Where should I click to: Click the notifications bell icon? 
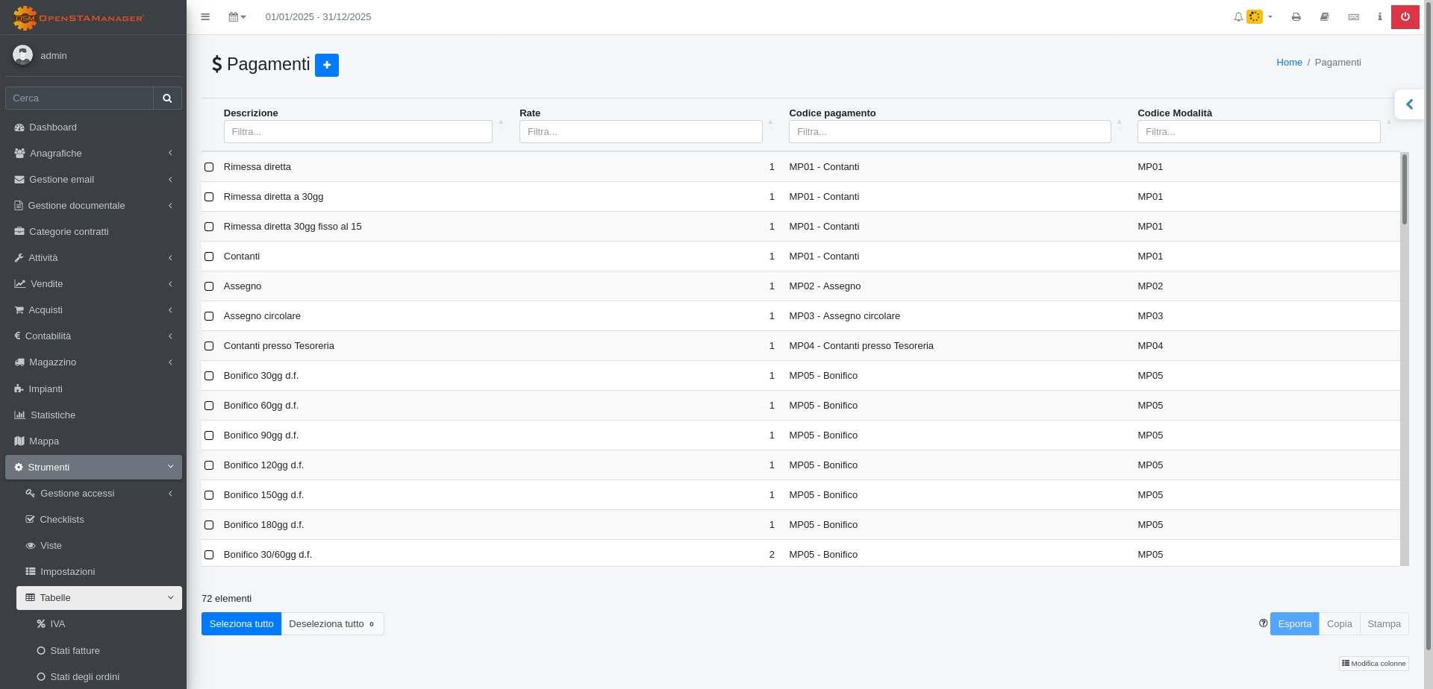tap(1238, 17)
